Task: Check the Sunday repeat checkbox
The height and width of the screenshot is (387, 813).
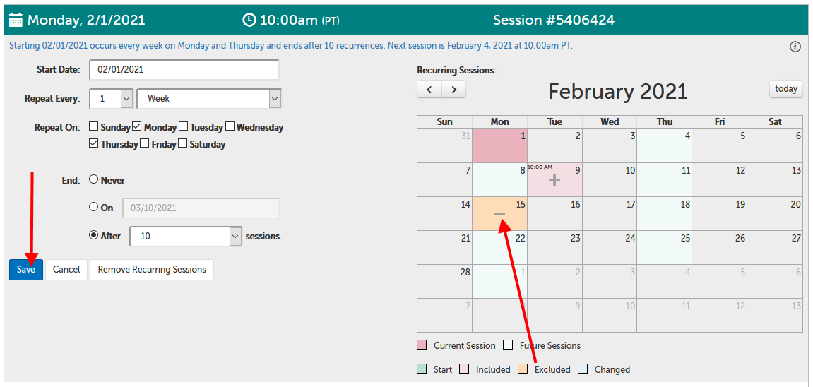Action: 94,127
